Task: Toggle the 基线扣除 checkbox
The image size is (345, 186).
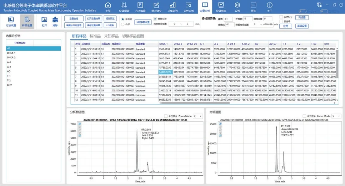Action: (155, 18)
